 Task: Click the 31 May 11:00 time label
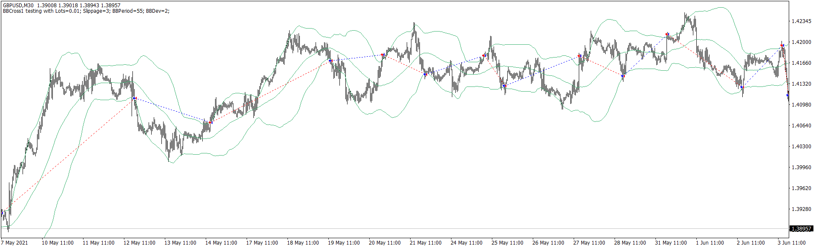coord(671,243)
